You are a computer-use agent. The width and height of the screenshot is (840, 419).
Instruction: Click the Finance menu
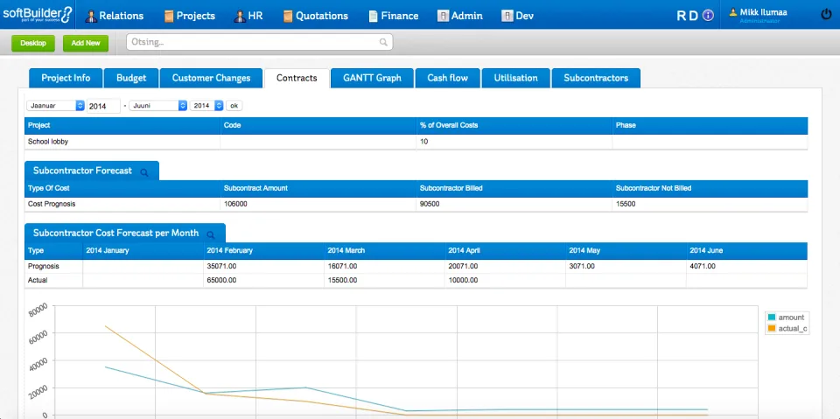394,16
